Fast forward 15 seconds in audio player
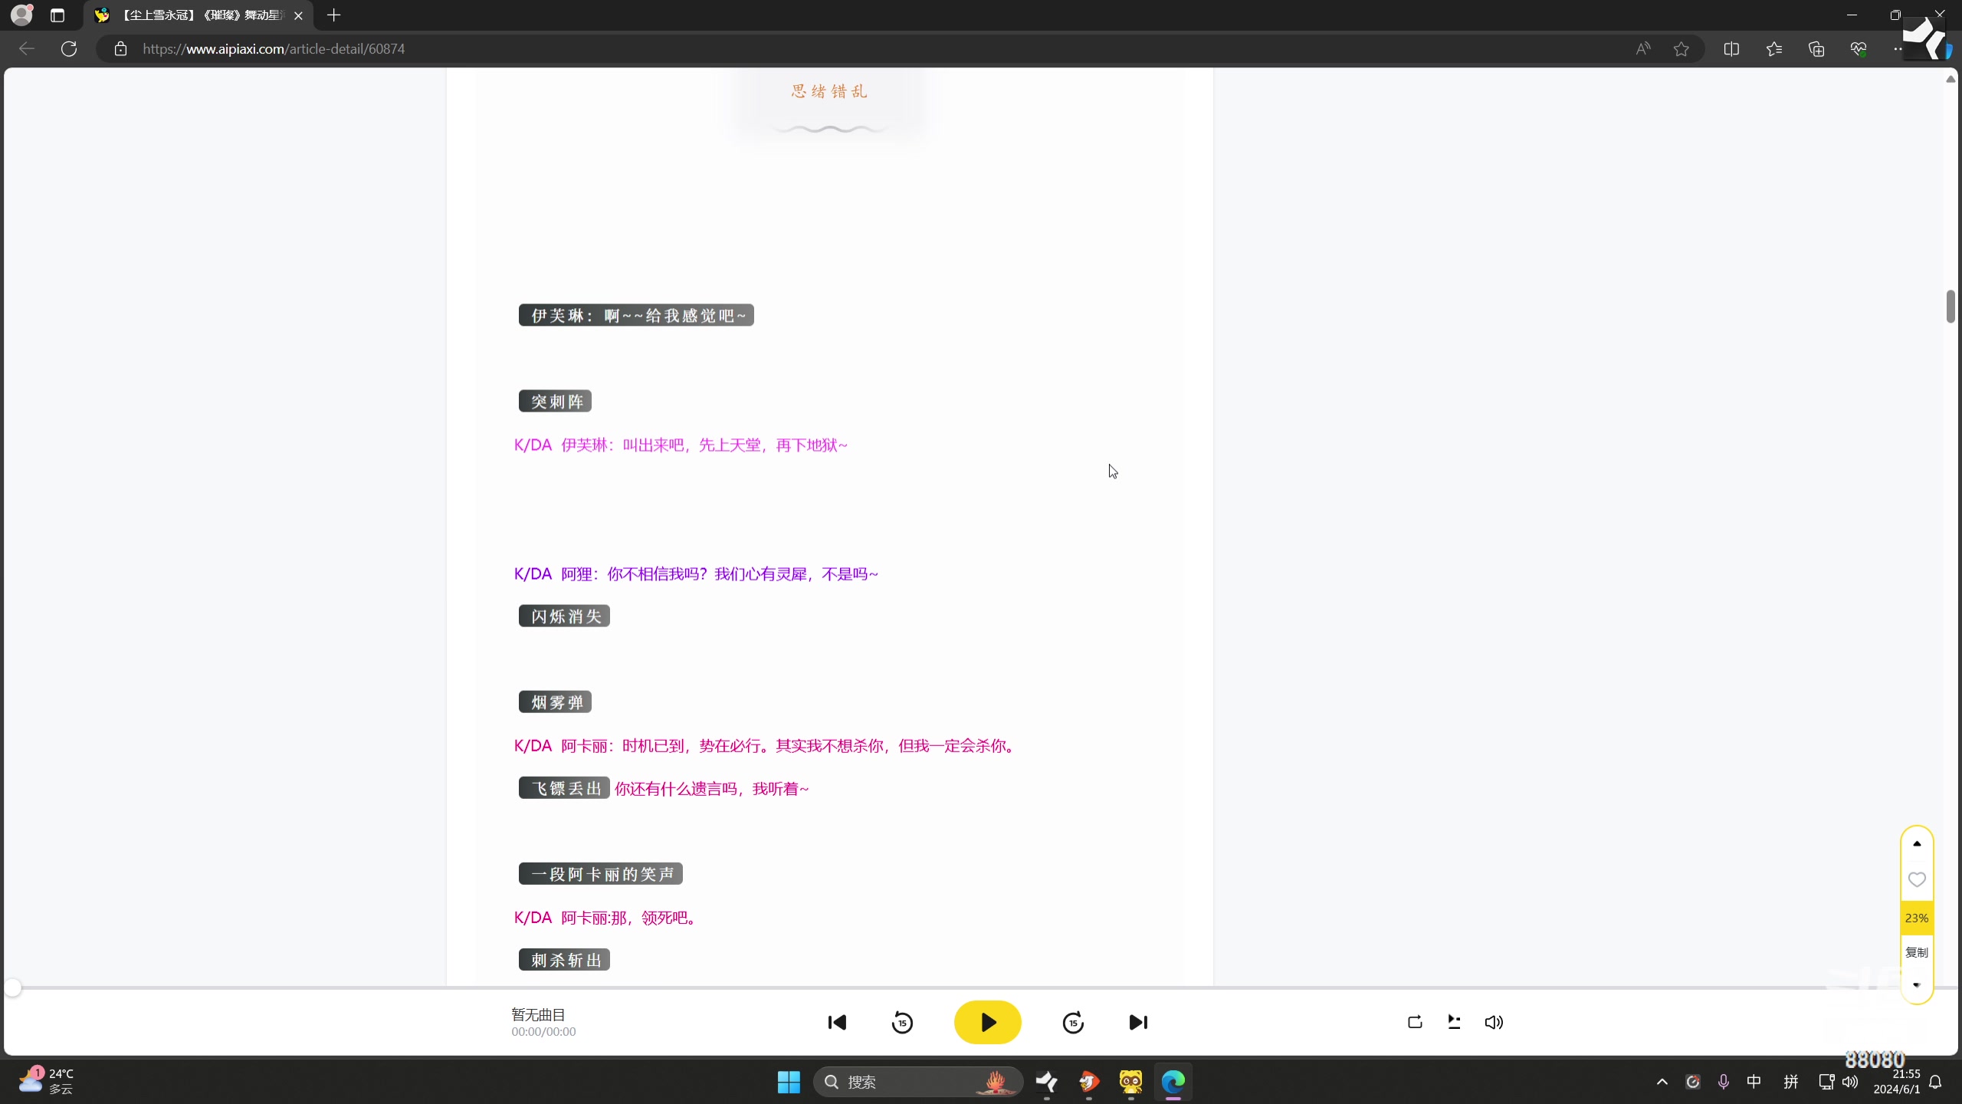 (x=1073, y=1022)
